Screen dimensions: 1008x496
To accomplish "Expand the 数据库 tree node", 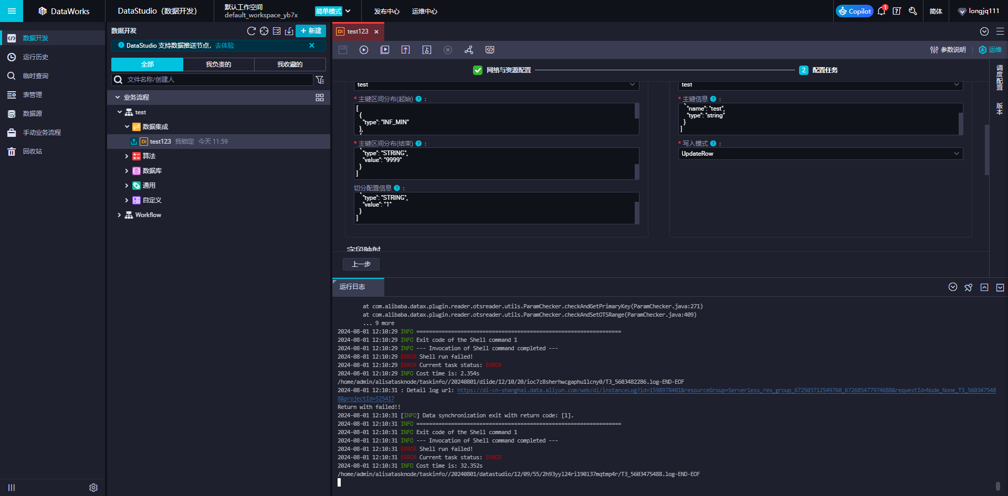I will tap(127, 171).
